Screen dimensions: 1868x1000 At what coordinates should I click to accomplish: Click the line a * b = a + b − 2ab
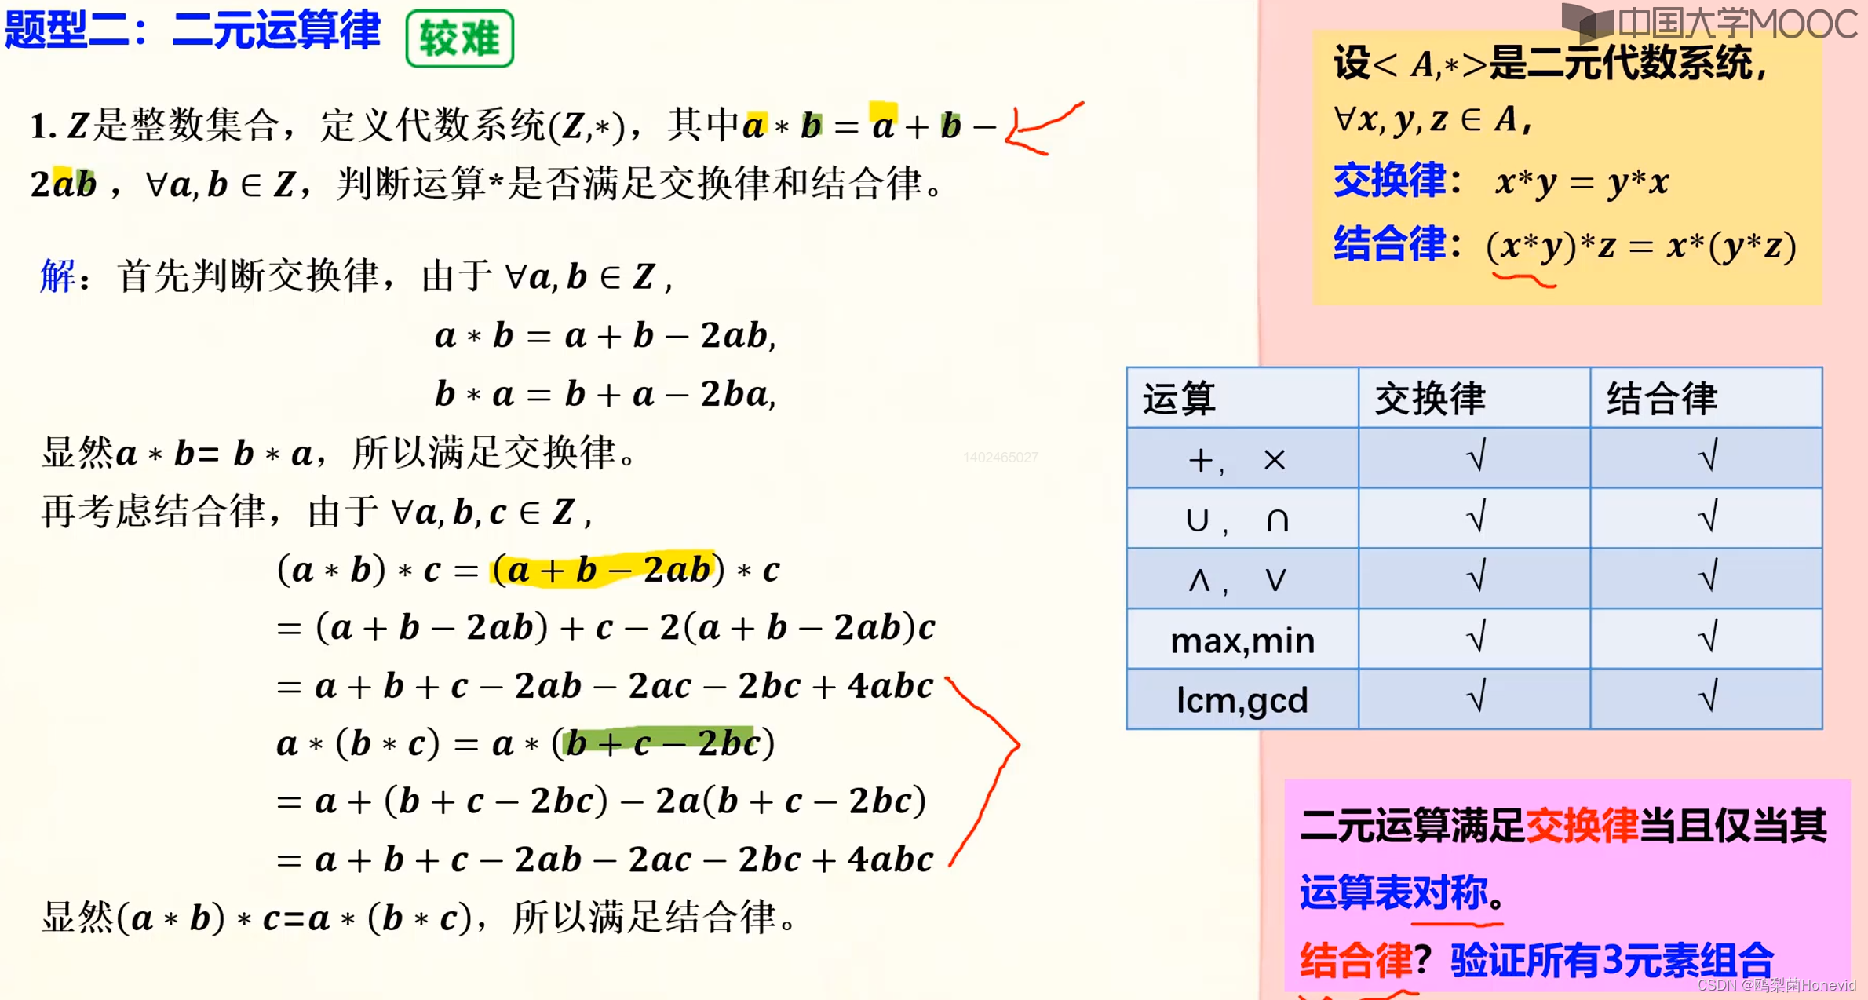tap(605, 336)
